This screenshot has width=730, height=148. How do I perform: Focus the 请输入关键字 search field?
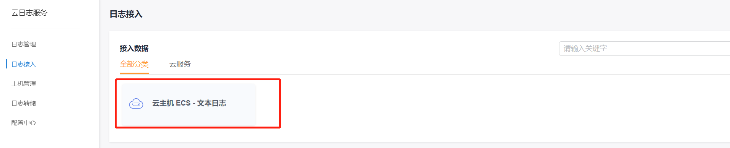(644, 49)
